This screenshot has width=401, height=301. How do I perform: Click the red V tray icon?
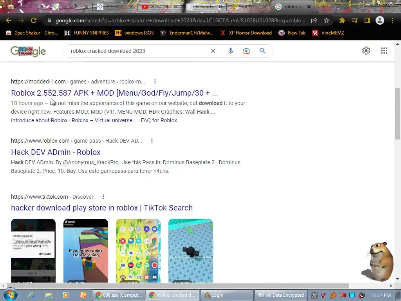[x=323, y=296]
